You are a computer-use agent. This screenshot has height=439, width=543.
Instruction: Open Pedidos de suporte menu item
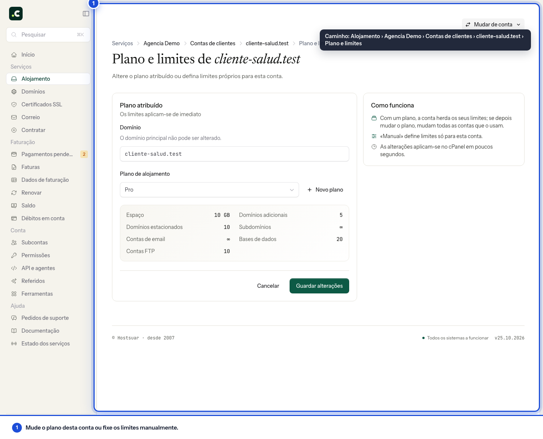coord(48,318)
